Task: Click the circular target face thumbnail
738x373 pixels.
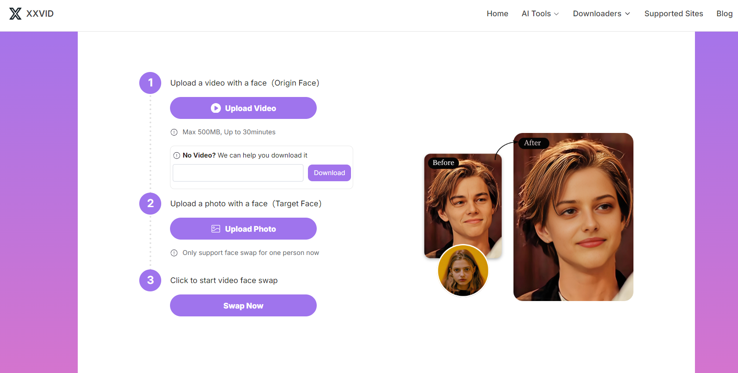Action: (x=463, y=271)
